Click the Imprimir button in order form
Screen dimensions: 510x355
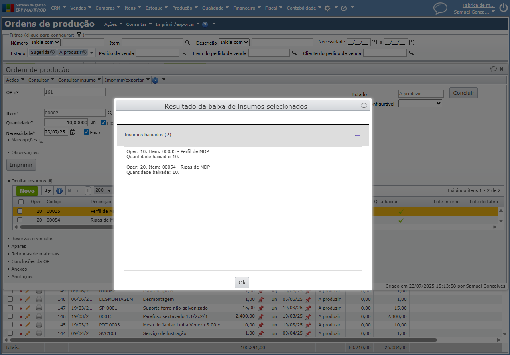point(21,165)
